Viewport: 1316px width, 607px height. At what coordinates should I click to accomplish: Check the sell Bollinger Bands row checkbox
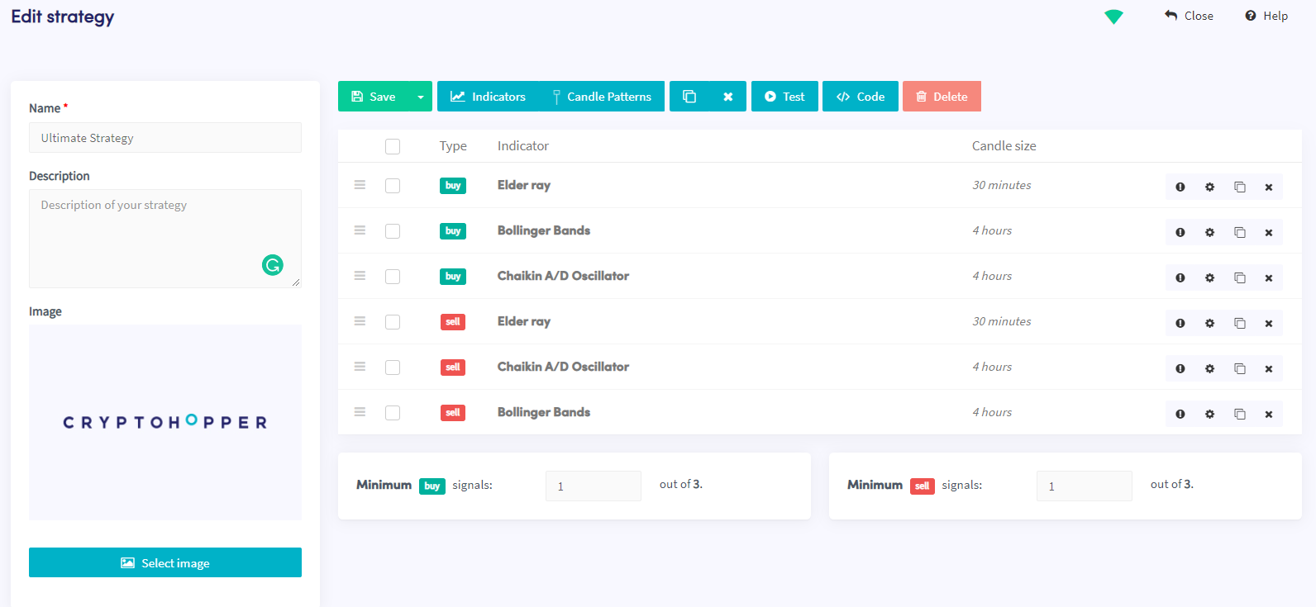393,413
